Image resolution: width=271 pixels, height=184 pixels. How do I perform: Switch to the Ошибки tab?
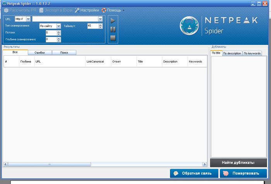(x=40, y=52)
